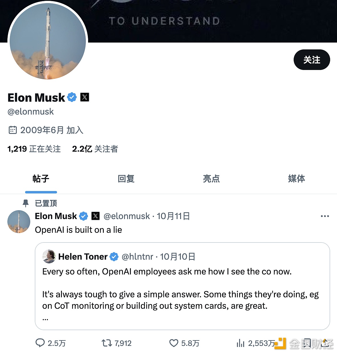This screenshot has width=337, height=353.
Task: Click the large rocket profile picture
Action: [48, 41]
